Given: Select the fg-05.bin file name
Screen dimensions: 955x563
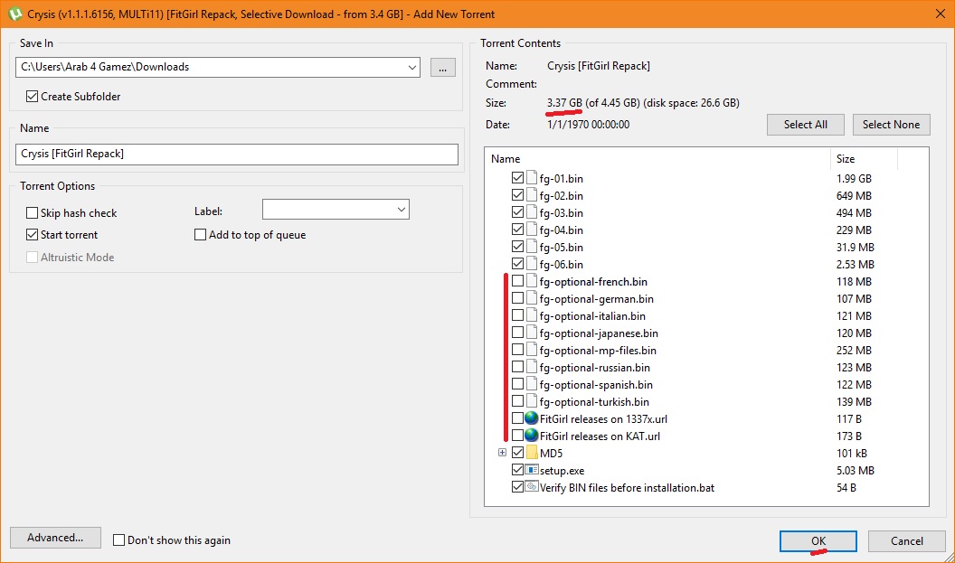Looking at the screenshot, I should tap(561, 247).
